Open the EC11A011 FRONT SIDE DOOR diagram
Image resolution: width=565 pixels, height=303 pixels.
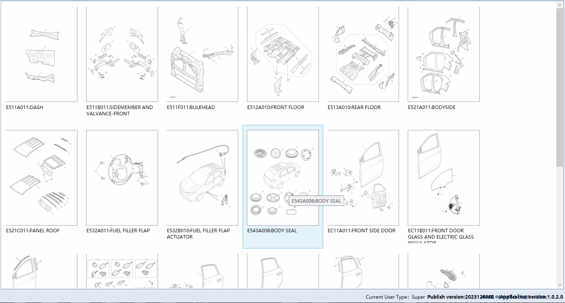[363, 178]
